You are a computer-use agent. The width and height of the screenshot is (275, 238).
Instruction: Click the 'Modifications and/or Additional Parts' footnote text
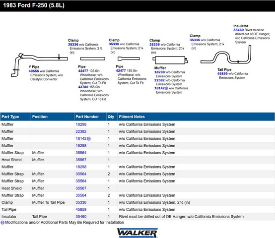[x=65, y=223]
